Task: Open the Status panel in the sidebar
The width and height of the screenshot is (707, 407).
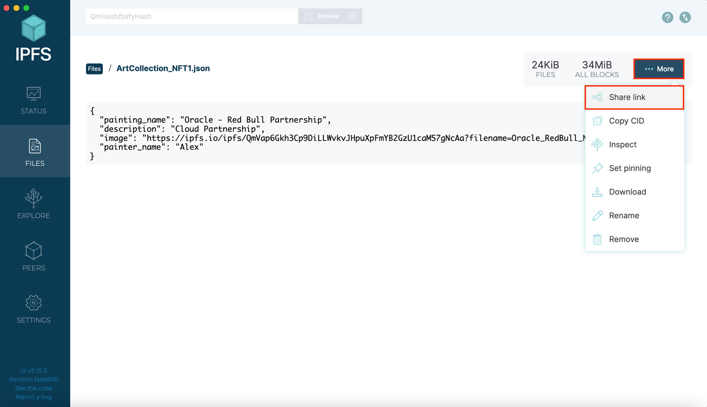Action: (x=33, y=98)
